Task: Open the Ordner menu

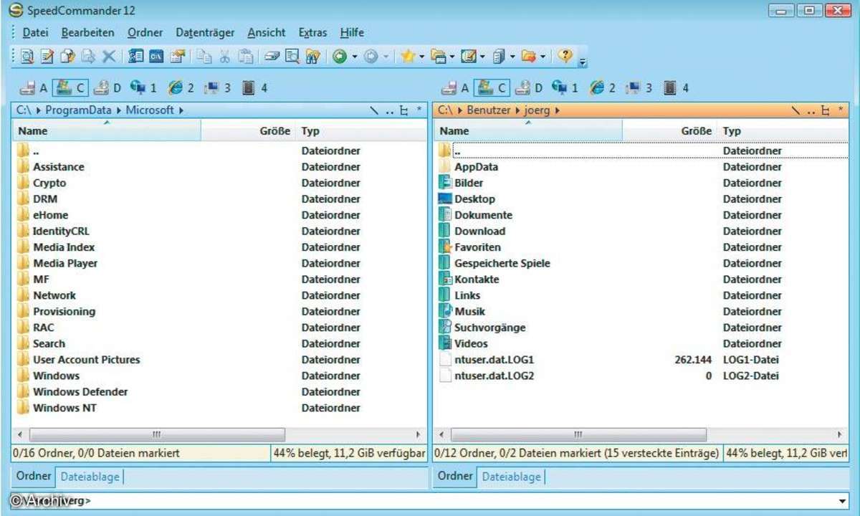Action: 145,32
